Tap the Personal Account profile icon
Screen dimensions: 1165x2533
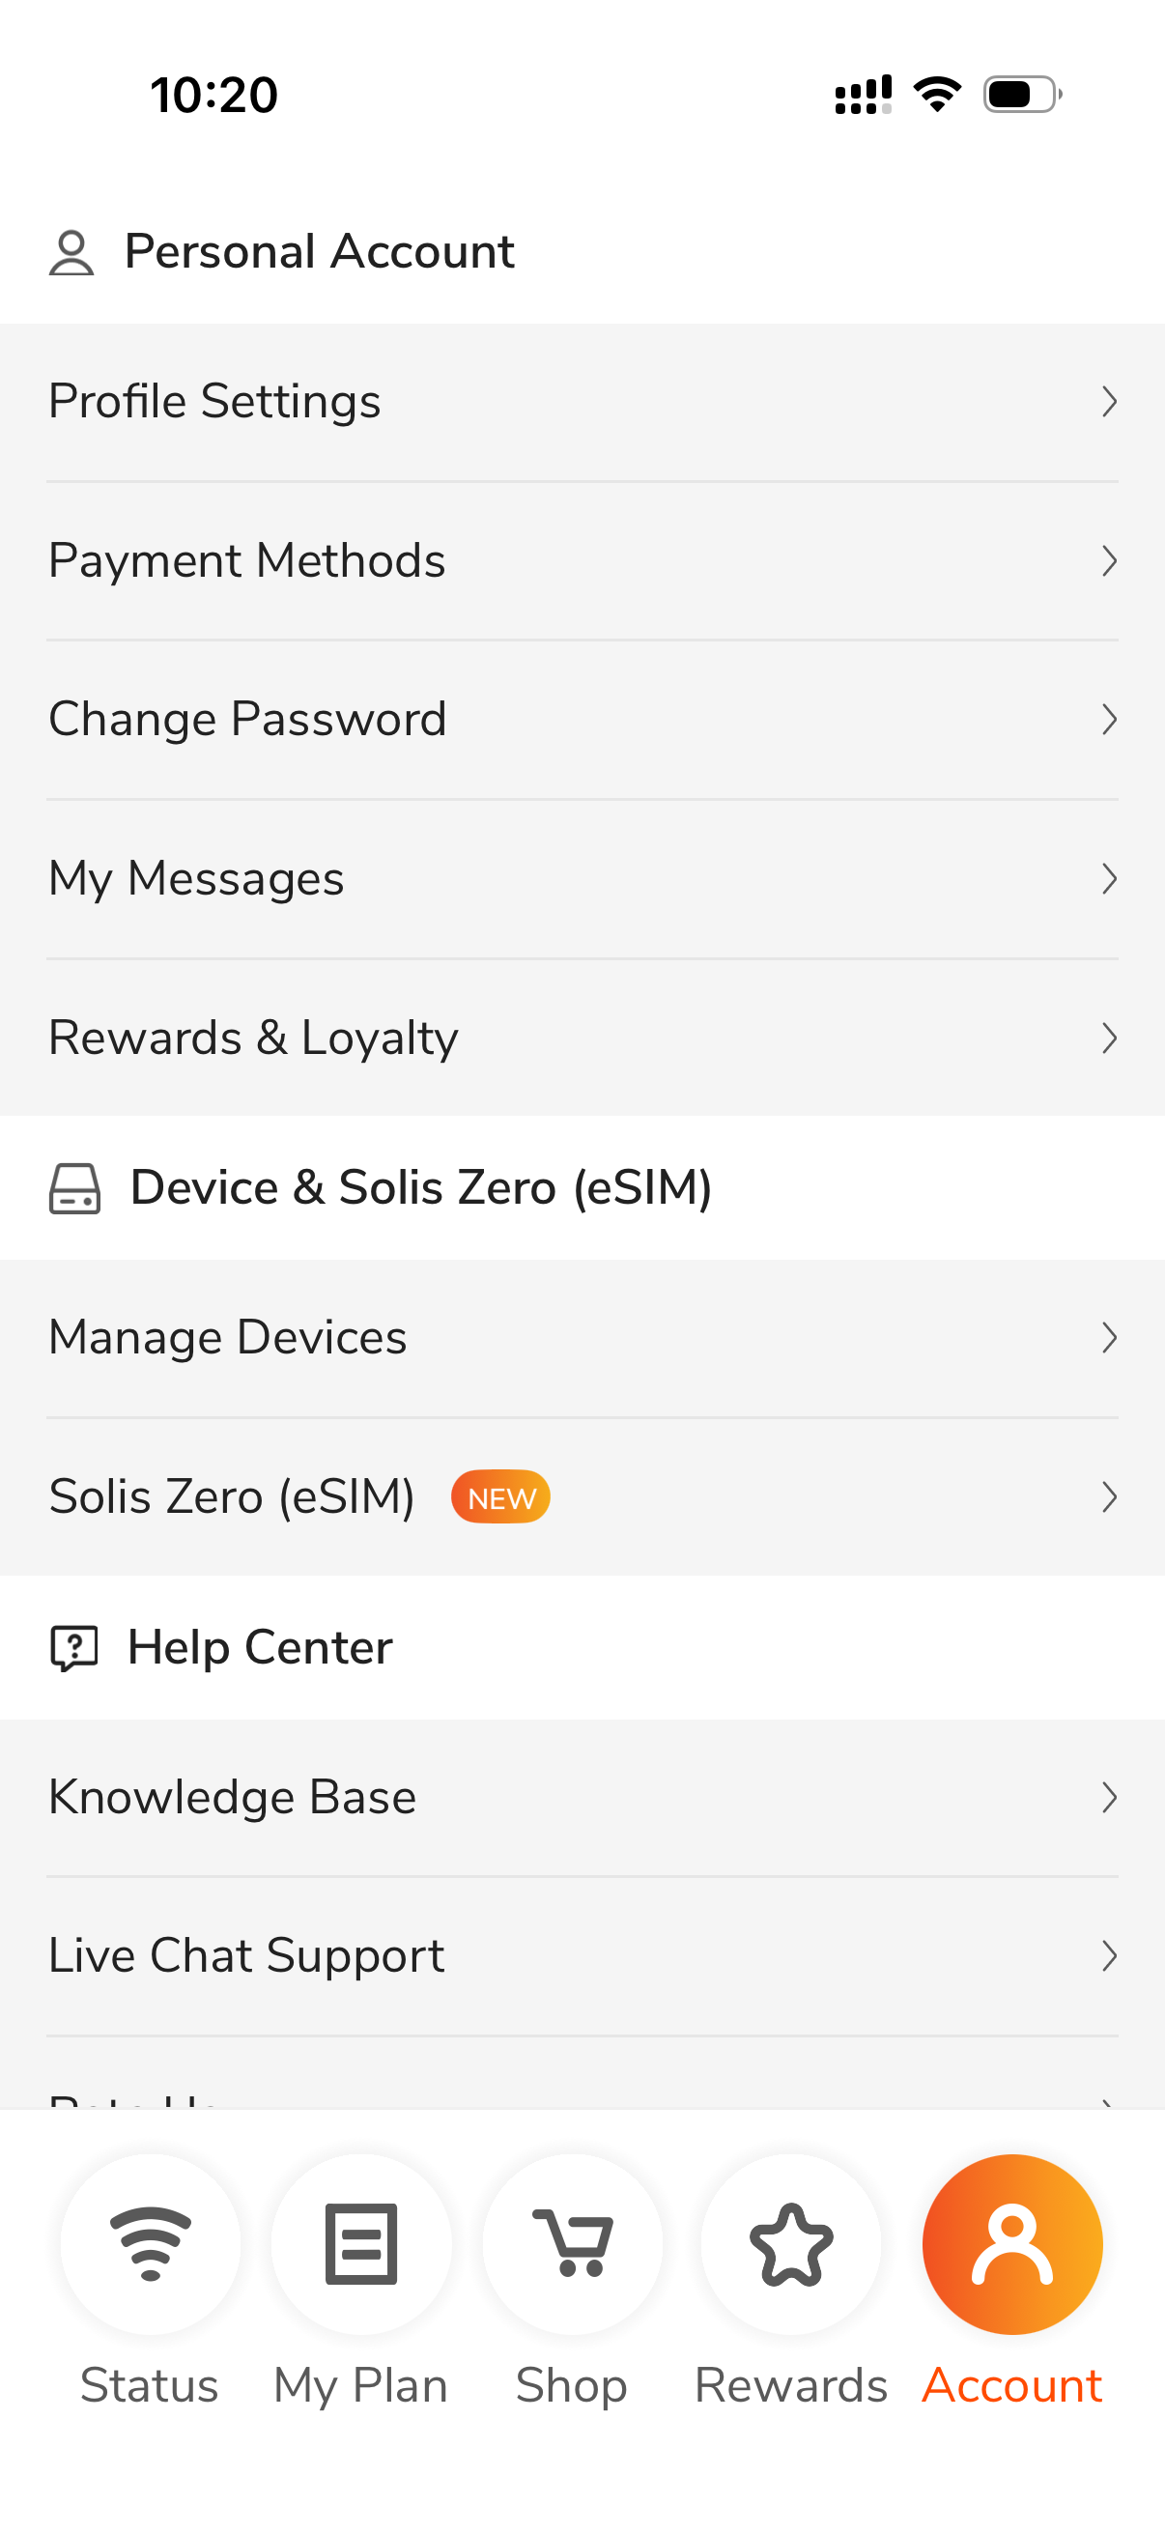coord(71,253)
